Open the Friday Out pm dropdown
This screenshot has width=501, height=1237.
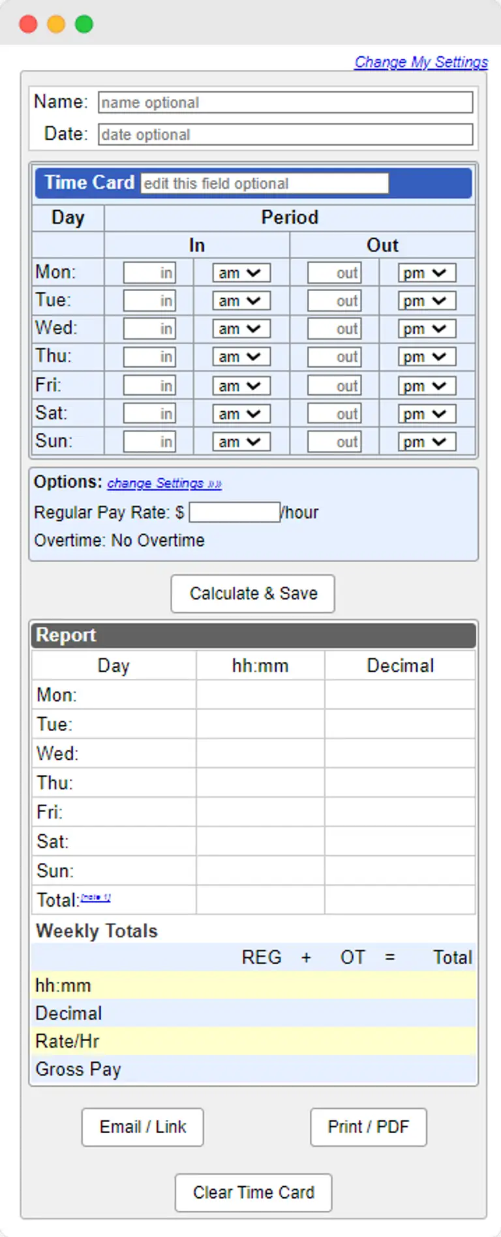click(426, 385)
